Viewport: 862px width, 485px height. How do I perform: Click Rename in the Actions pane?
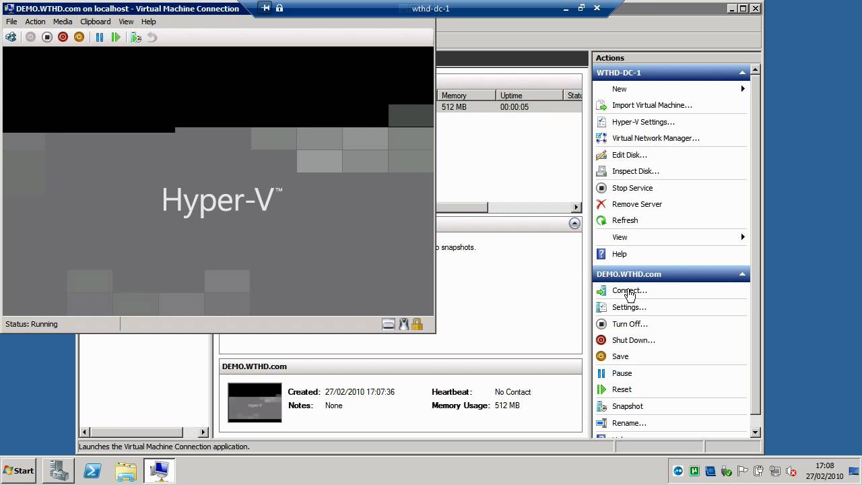click(x=629, y=423)
